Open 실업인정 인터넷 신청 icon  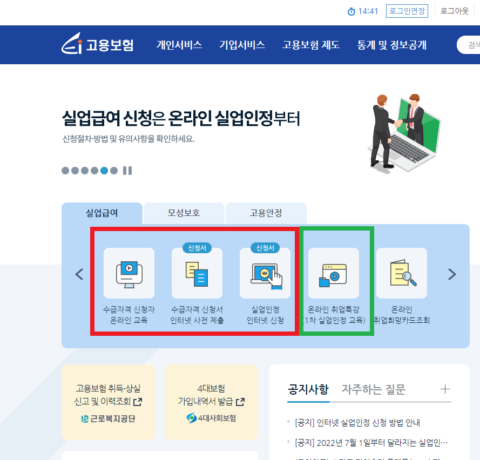(265, 273)
